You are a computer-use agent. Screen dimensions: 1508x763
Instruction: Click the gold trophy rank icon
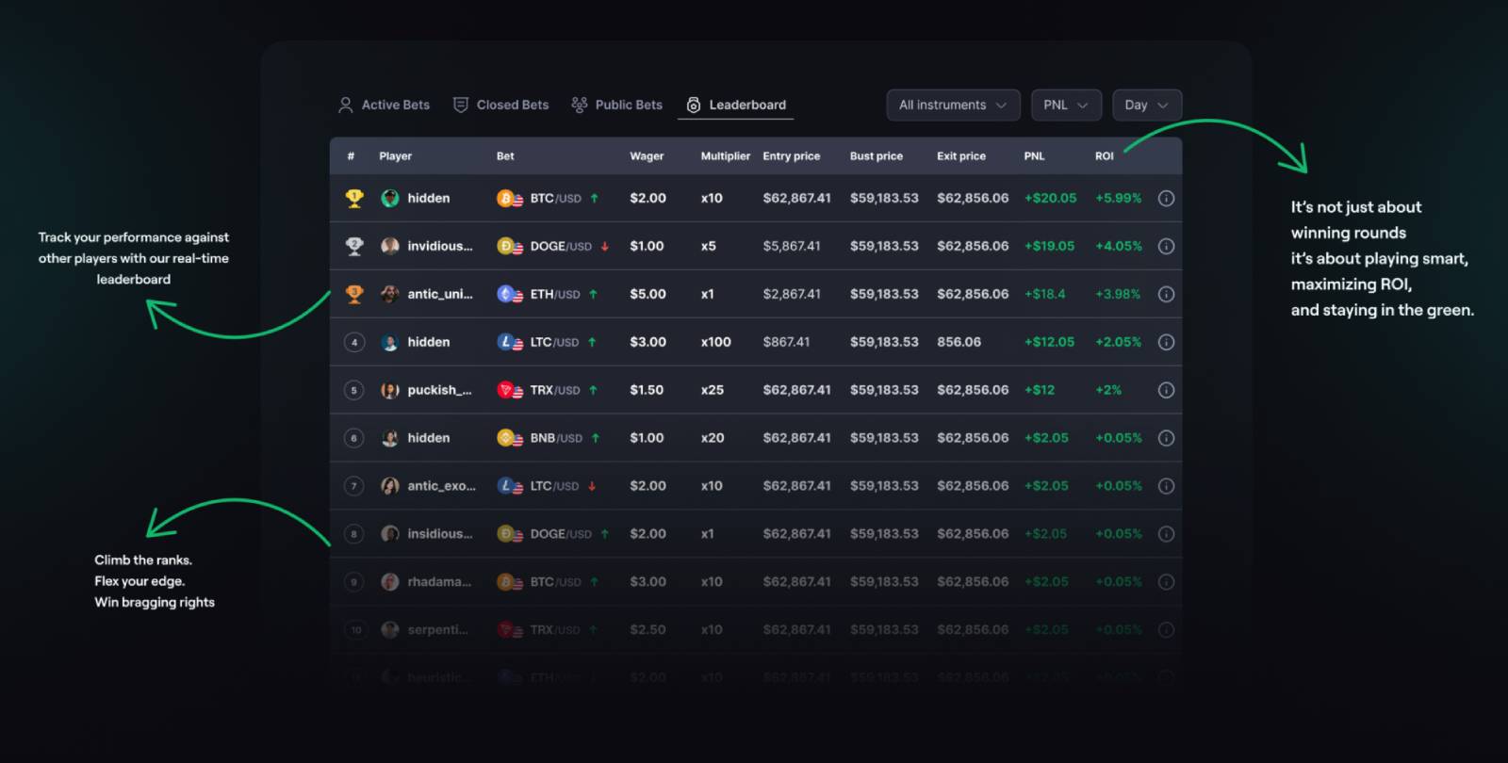point(354,198)
